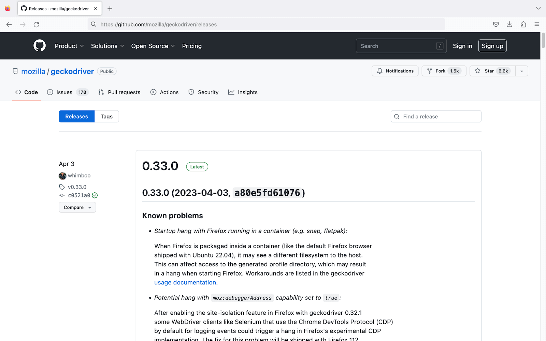This screenshot has height=341, width=546.
Task: Switch to the Code tab
Action: [27, 92]
